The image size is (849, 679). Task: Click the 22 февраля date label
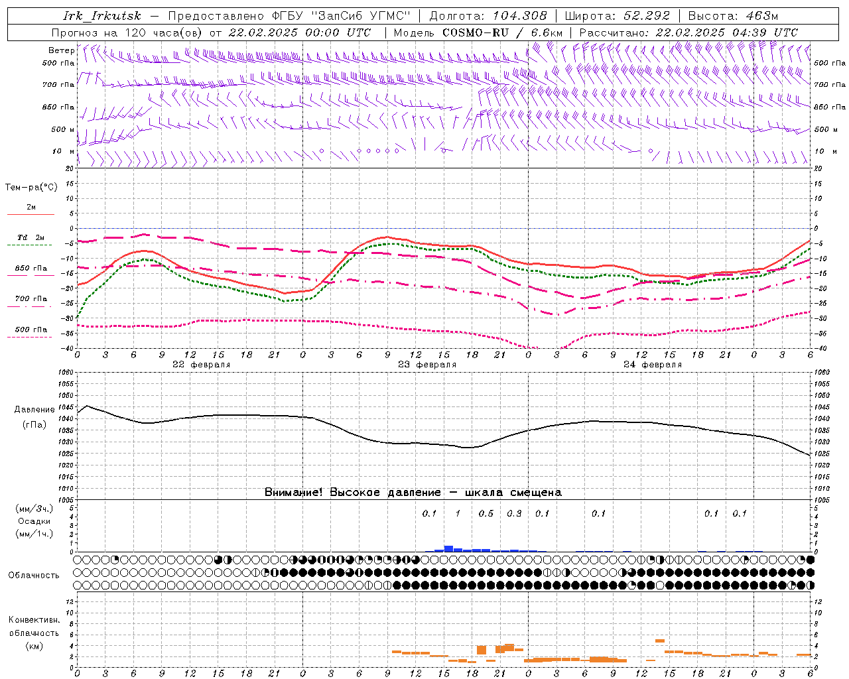(202, 365)
